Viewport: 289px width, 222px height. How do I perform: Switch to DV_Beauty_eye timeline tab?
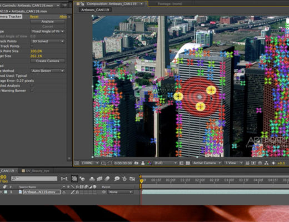(35, 170)
